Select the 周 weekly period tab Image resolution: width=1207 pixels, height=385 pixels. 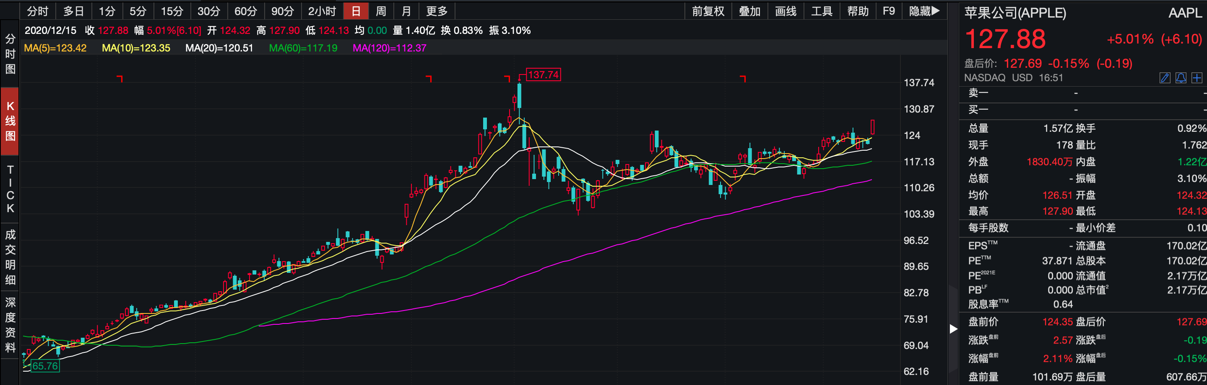click(x=381, y=11)
